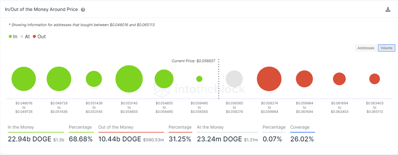The height and width of the screenshot is (155, 398).
Task: Toggle the red Out legend item
Action: pos(39,36)
